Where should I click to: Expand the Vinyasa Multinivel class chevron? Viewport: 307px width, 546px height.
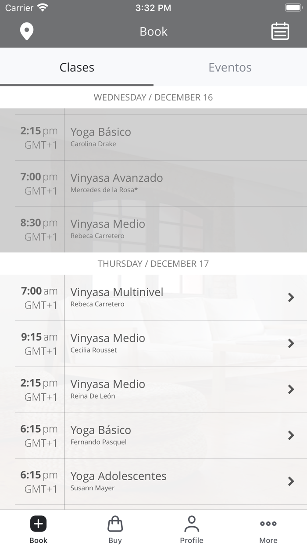(291, 298)
